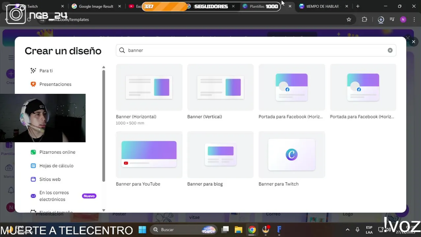Switch to the Google Image Result tab
This screenshot has width=421, height=237.
pyautogui.click(x=96, y=6)
